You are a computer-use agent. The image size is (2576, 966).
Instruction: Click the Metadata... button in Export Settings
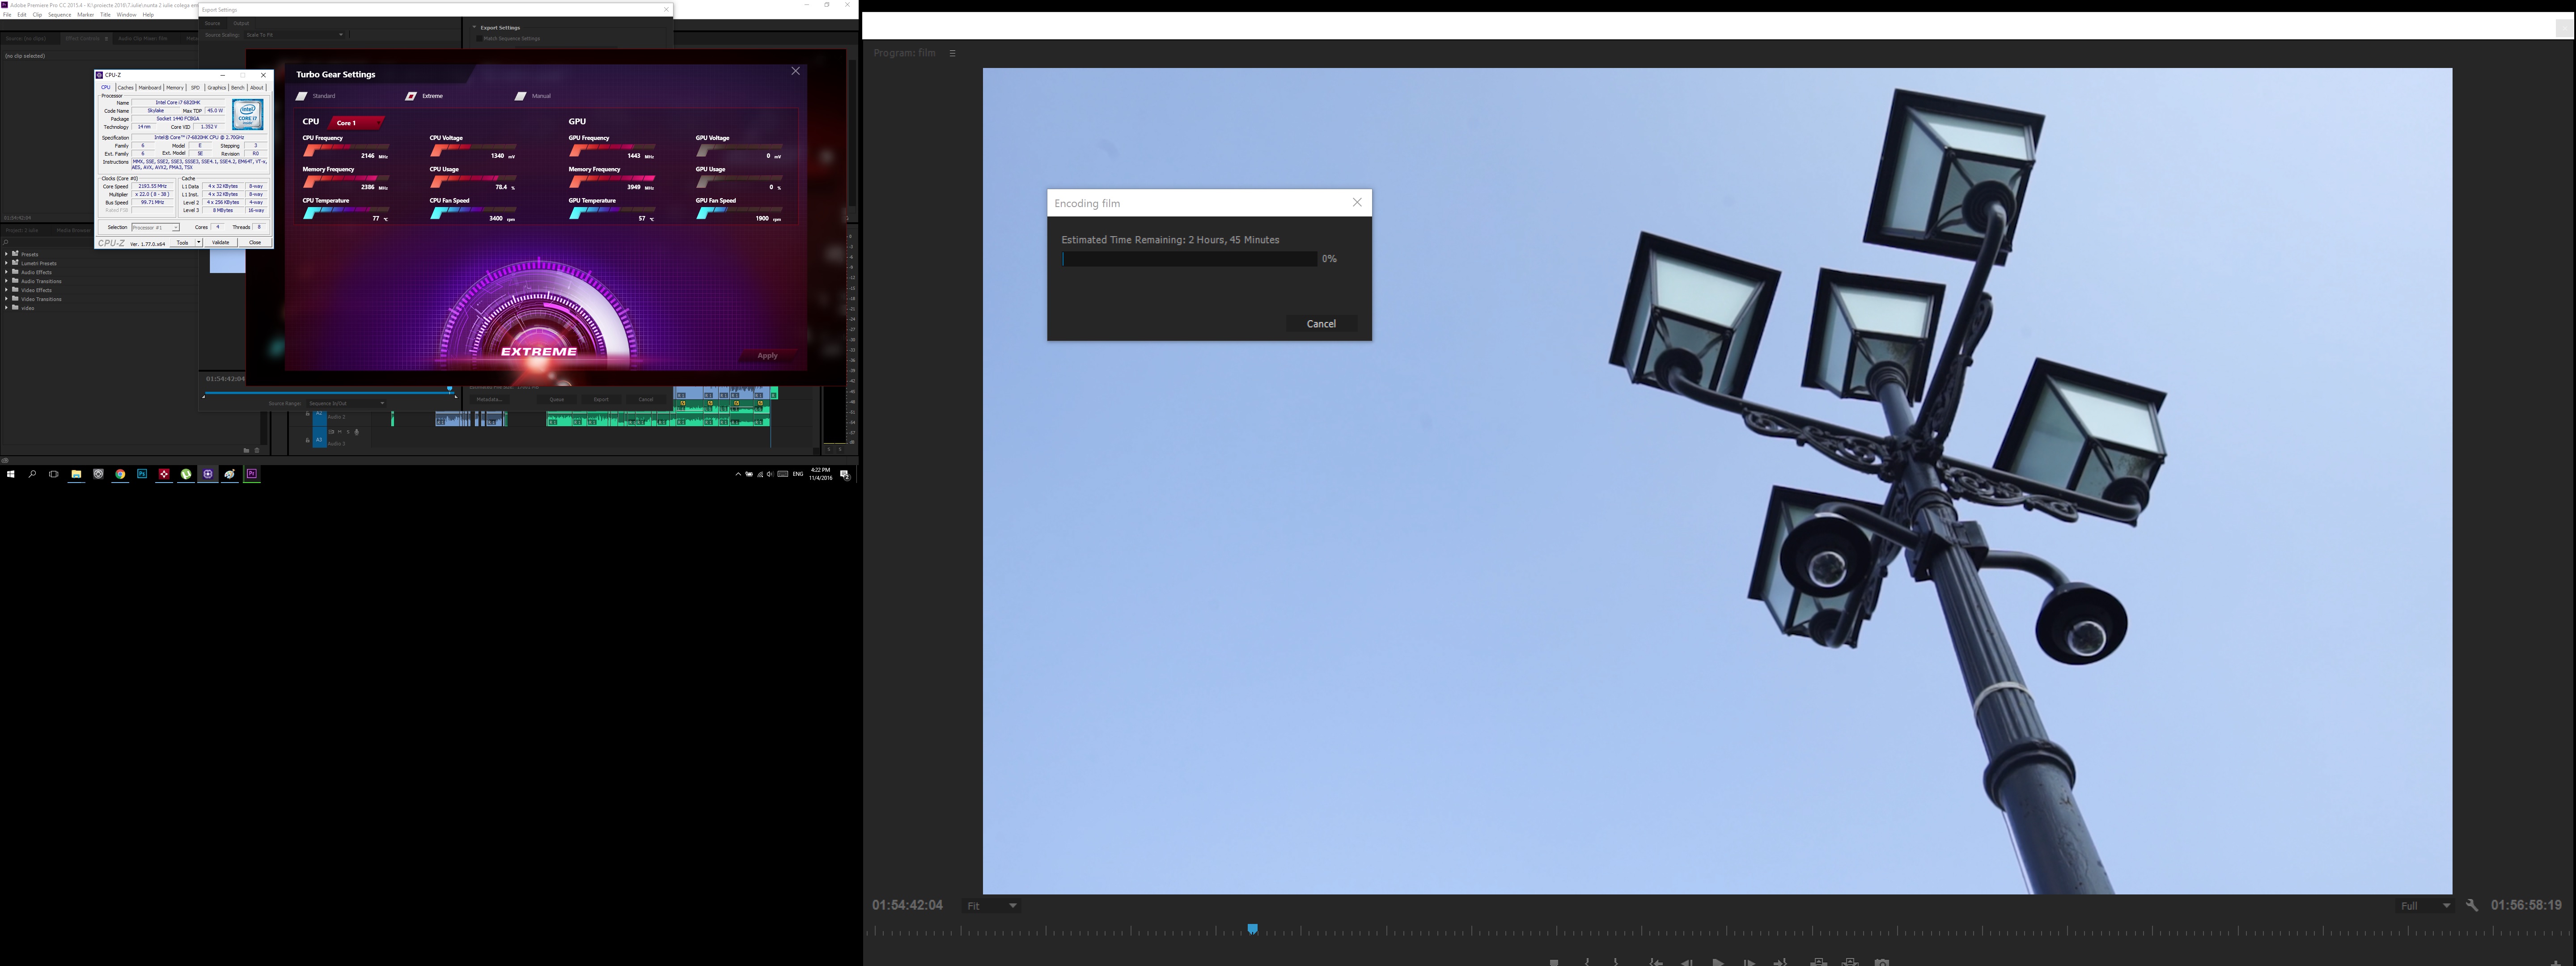[490, 400]
